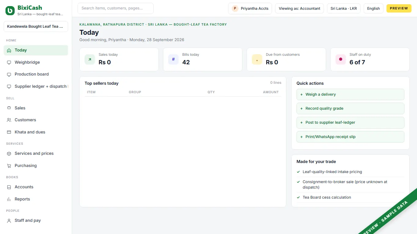
Task: Click the Services and prices box icon
Action: [x=9, y=154]
